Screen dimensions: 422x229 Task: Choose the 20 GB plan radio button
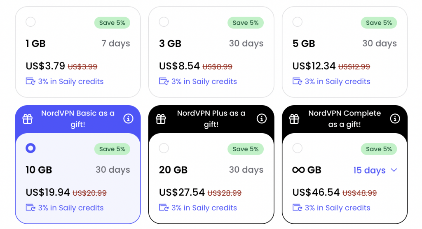164,148
